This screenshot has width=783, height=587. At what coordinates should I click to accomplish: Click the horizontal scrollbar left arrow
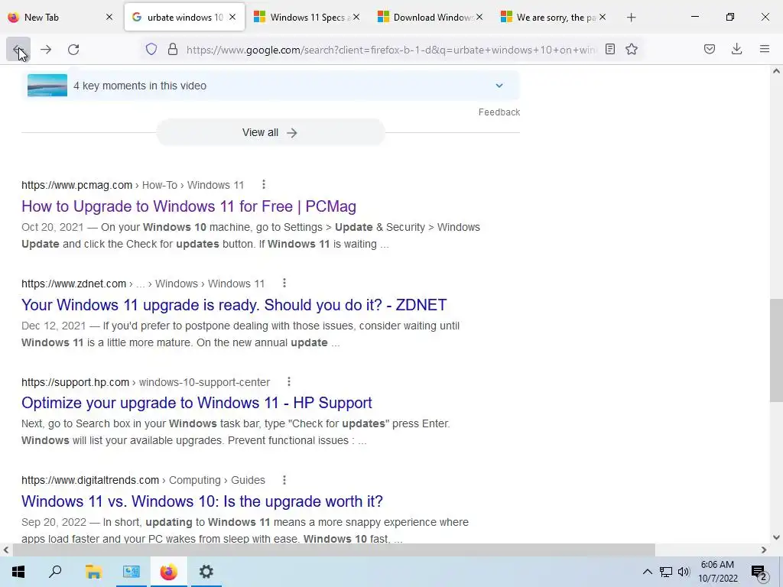(x=5, y=550)
